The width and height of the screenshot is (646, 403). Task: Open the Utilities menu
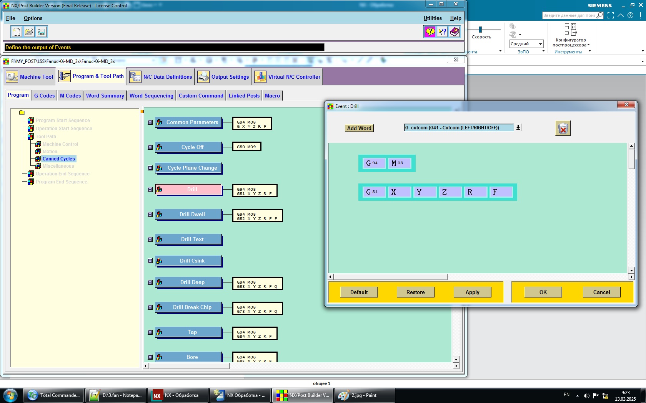433,18
